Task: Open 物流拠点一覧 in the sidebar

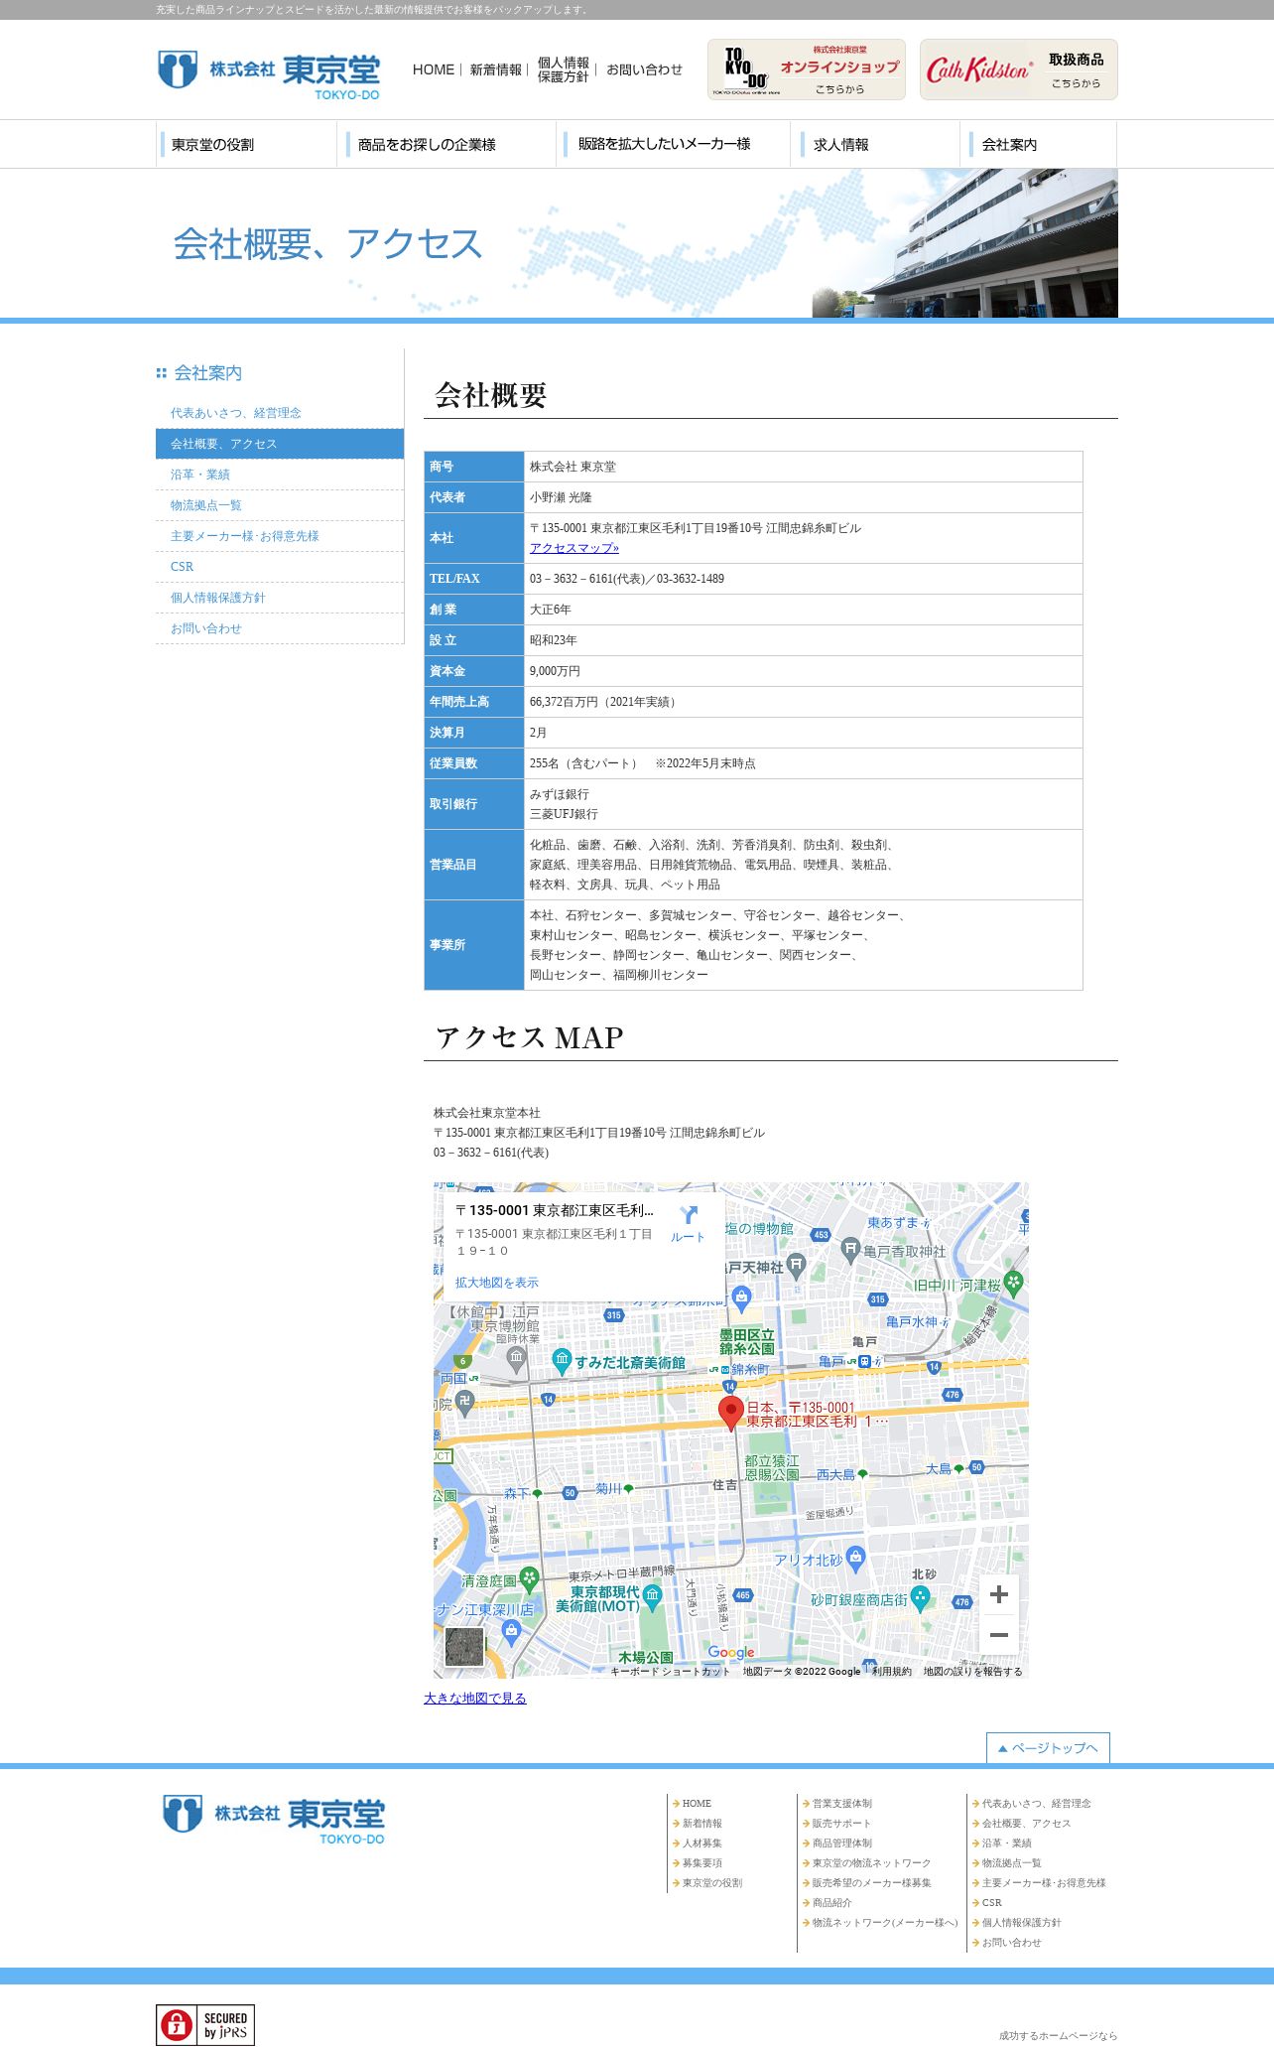Action: point(280,505)
